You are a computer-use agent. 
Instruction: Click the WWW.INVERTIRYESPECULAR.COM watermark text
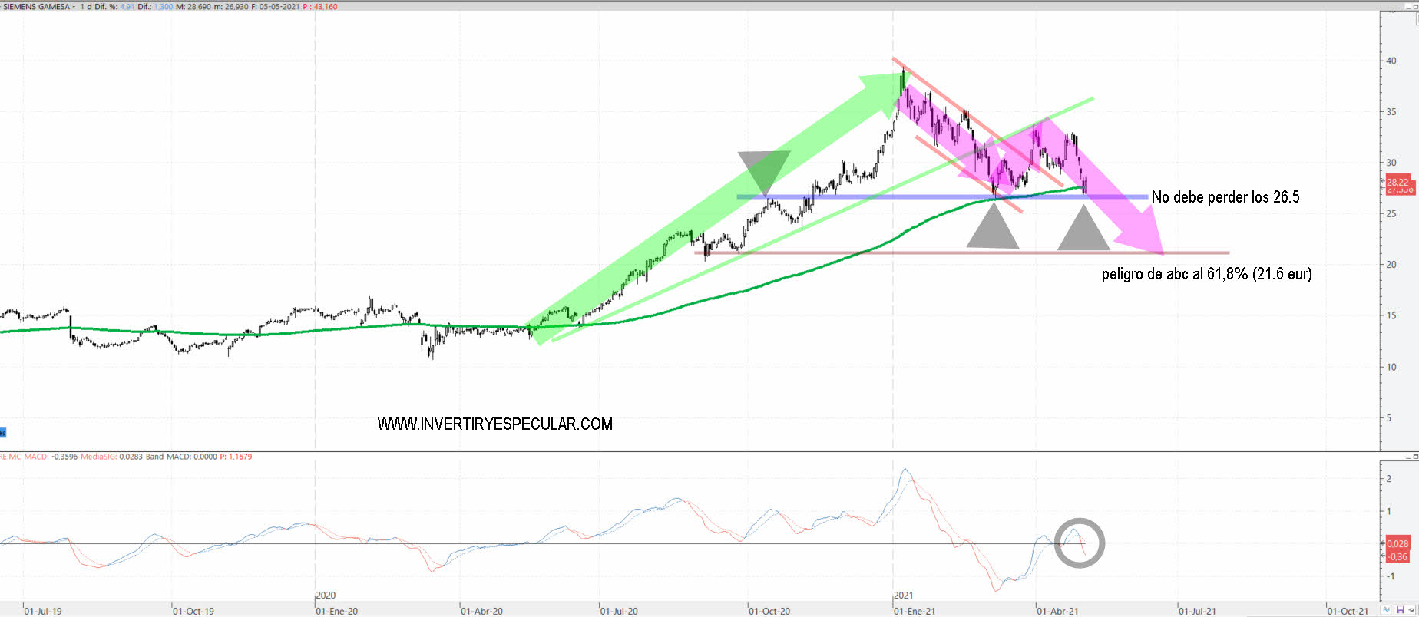(x=495, y=424)
